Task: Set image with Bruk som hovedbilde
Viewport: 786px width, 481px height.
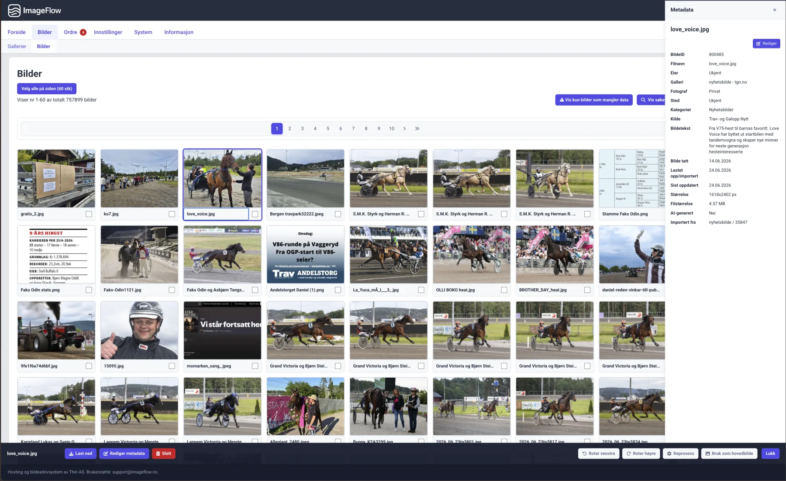Action: [729, 454]
